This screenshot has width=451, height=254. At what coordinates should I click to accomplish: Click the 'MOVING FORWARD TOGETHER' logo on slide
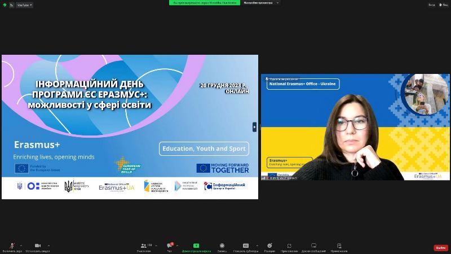click(x=223, y=168)
